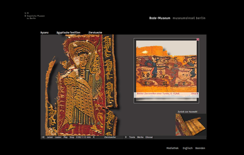
Task: Click museumsinsel berlin text
Action: pyautogui.click(x=189, y=18)
